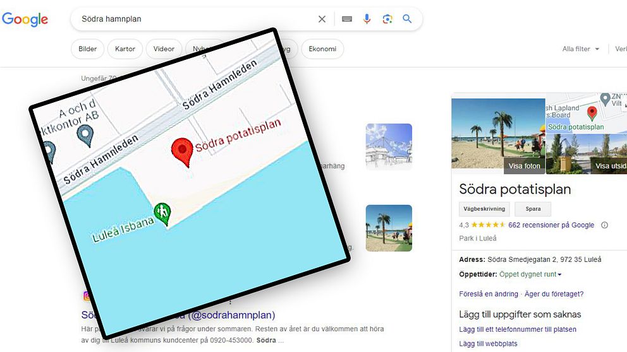This screenshot has height=352, width=627.
Task: Expand the Öppet dygnet runt opening hours
Action: [x=531, y=274]
